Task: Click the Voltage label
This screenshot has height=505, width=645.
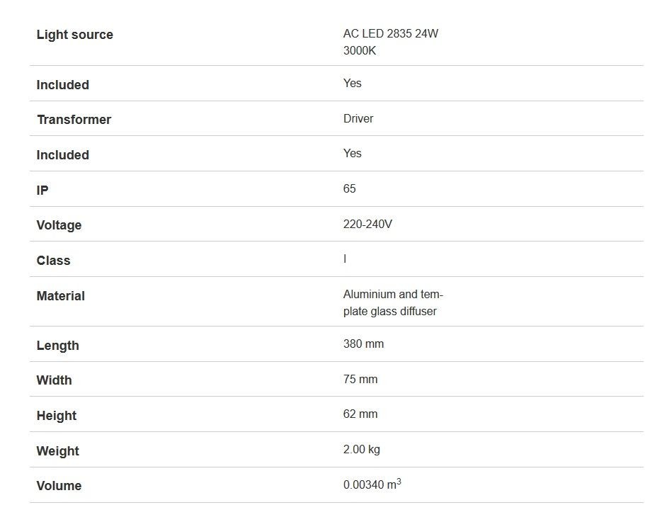Action: 59,225
